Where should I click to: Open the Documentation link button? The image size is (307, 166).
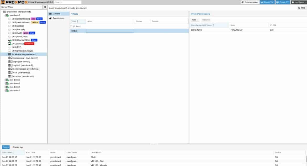pyautogui.click(x=250, y=2)
